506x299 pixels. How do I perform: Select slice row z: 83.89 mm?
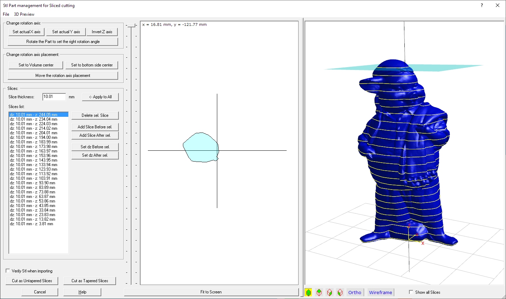coord(39,187)
